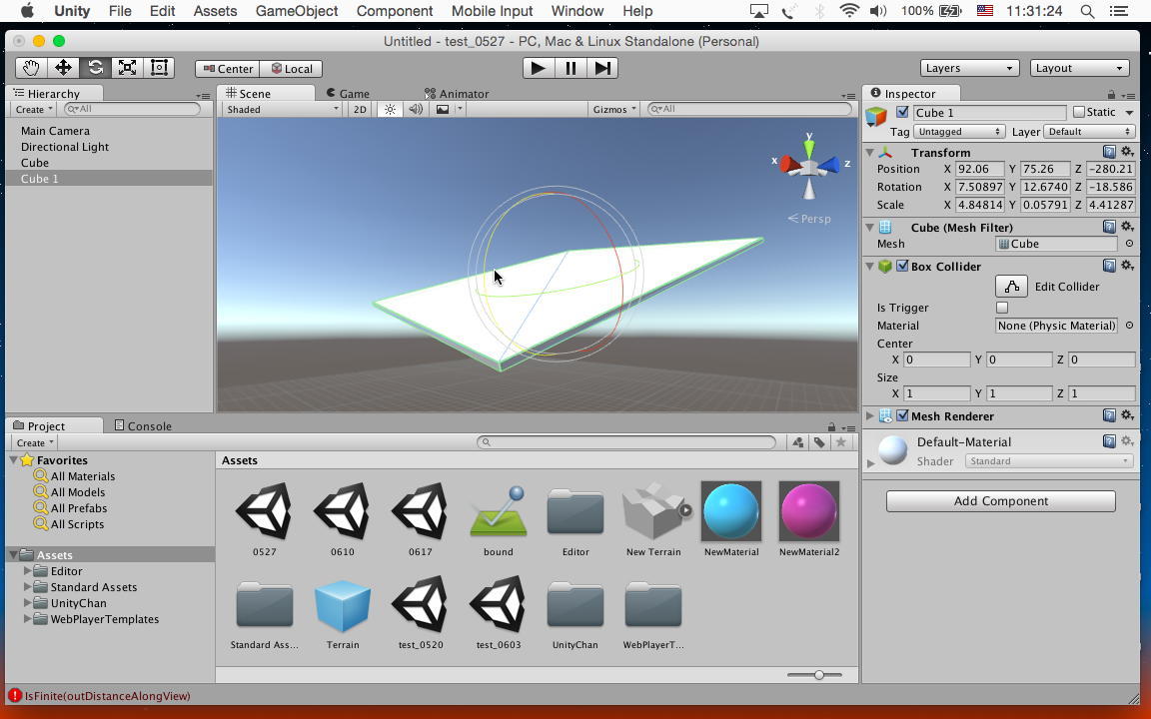Click the Add Component button
Image resolution: width=1151 pixels, height=719 pixels.
1000,501
